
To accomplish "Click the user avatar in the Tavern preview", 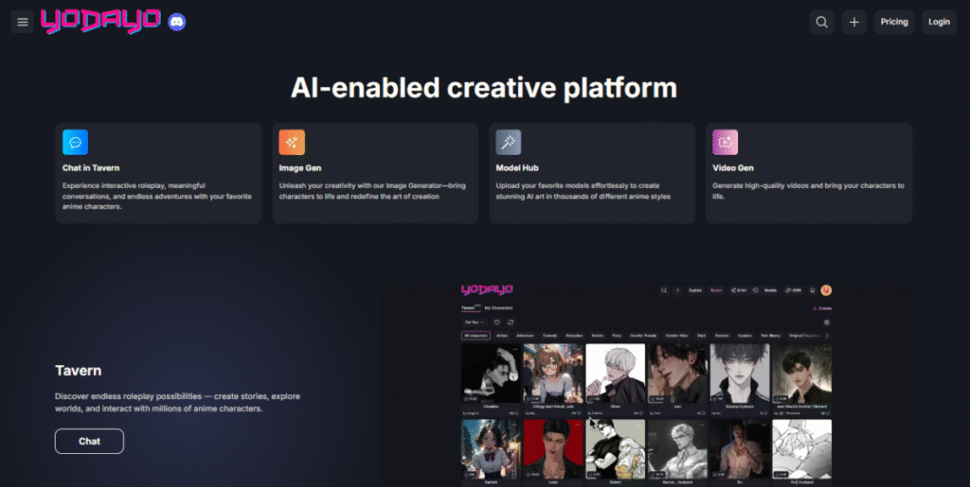I will point(826,290).
